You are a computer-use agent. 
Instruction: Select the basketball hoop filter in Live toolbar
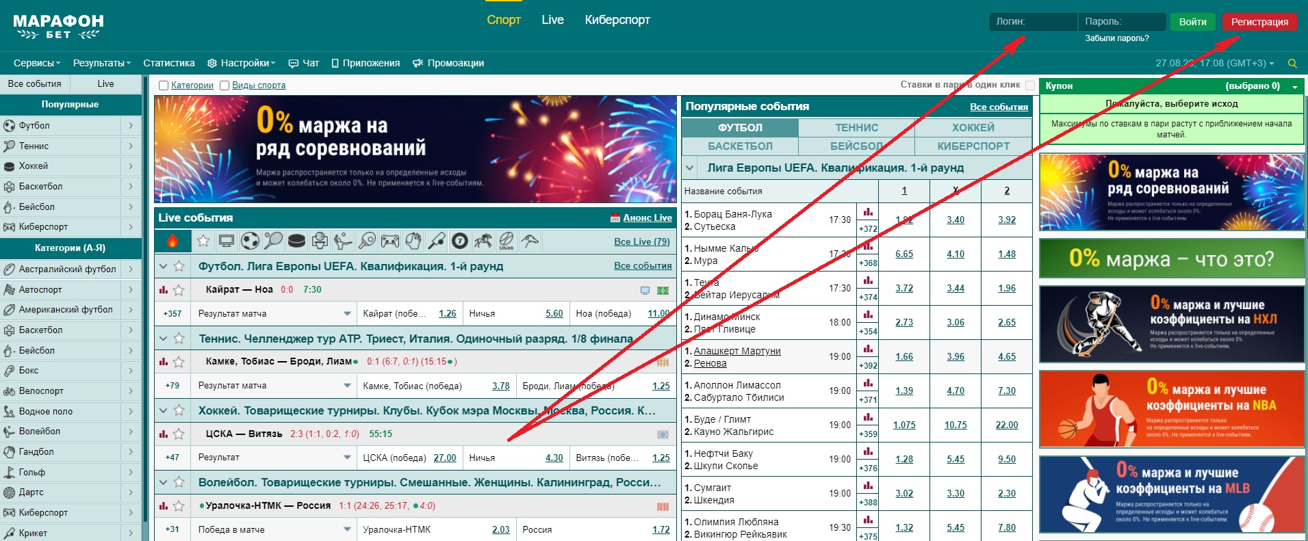[320, 241]
